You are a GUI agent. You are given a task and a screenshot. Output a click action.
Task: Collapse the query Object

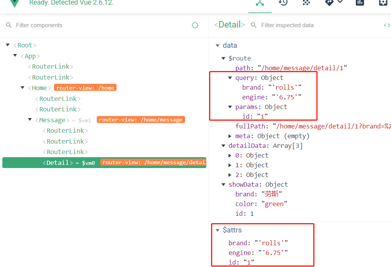[230, 78]
